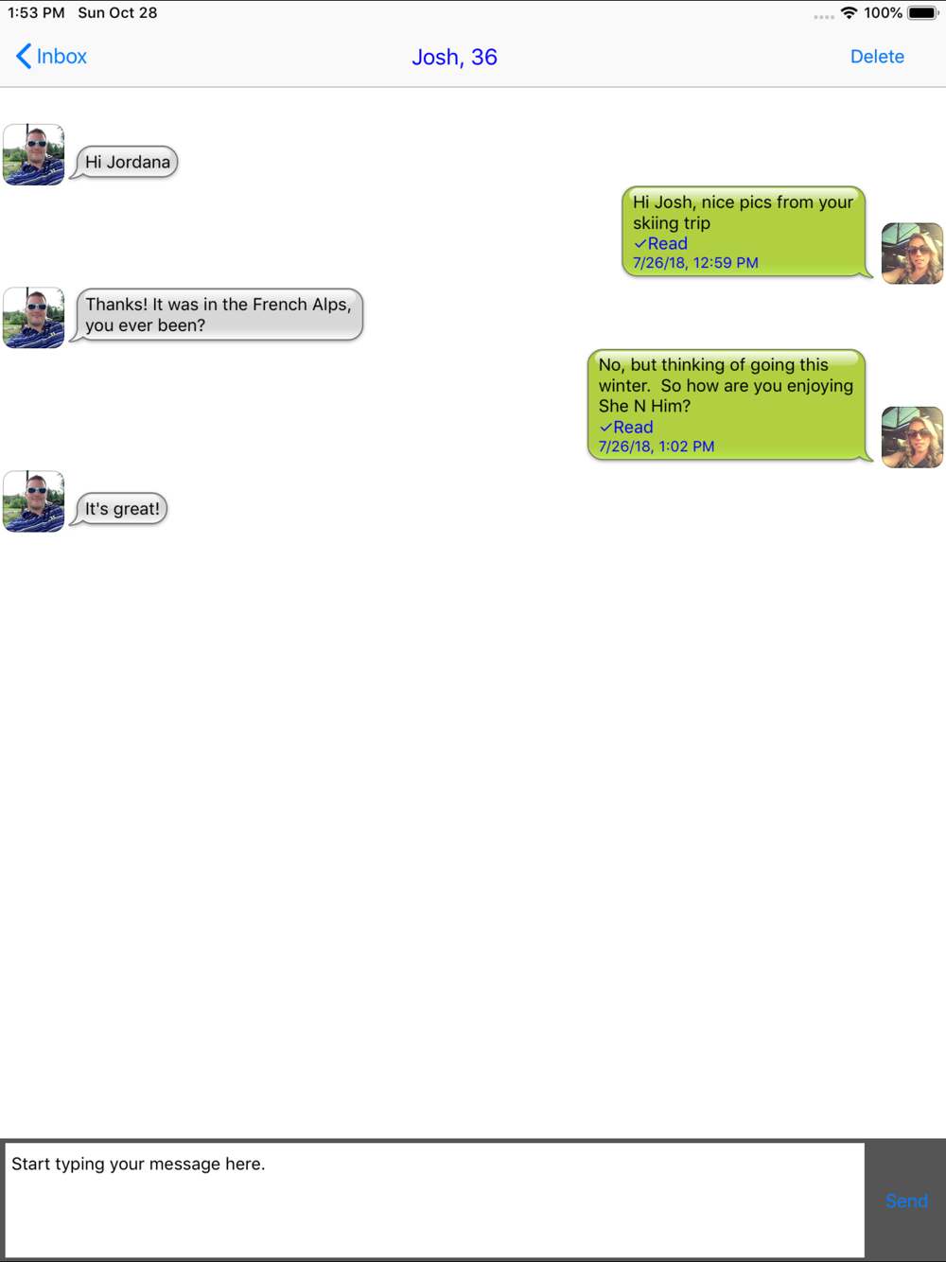Tap the Wi-Fi status icon

[x=849, y=13]
